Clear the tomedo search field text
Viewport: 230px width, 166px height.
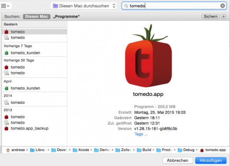coord(222,6)
